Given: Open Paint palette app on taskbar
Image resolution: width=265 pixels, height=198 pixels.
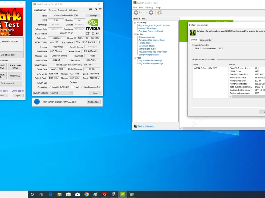Looking at the screenshot, I should [x=95, y=194].
